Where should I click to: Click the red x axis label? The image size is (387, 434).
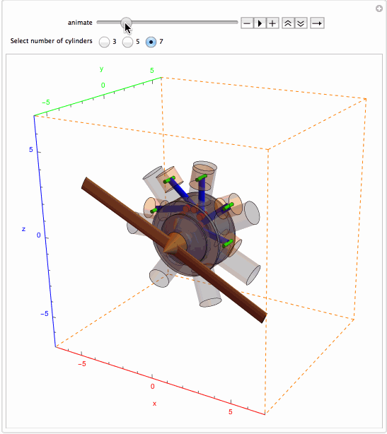154,404
